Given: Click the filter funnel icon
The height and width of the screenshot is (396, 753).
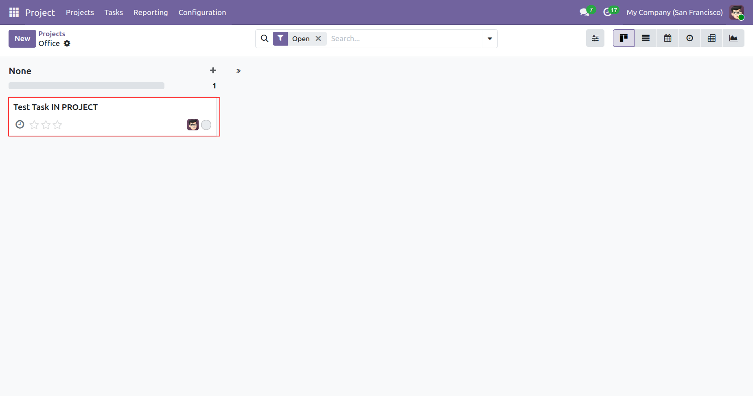Looking at the screenshot, I should click(280, 38).
